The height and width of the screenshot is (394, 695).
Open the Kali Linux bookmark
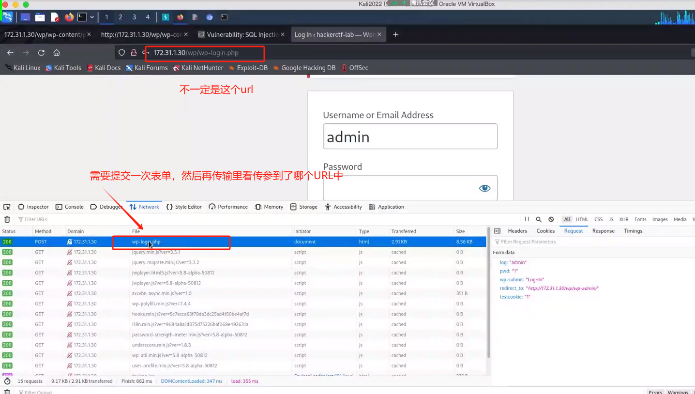pyautogui.click(x=23, y=68)
